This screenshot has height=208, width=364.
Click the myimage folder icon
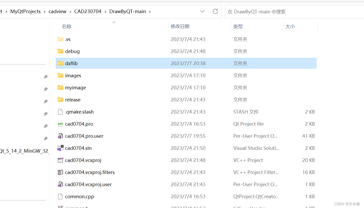click(x=60, y=88)
